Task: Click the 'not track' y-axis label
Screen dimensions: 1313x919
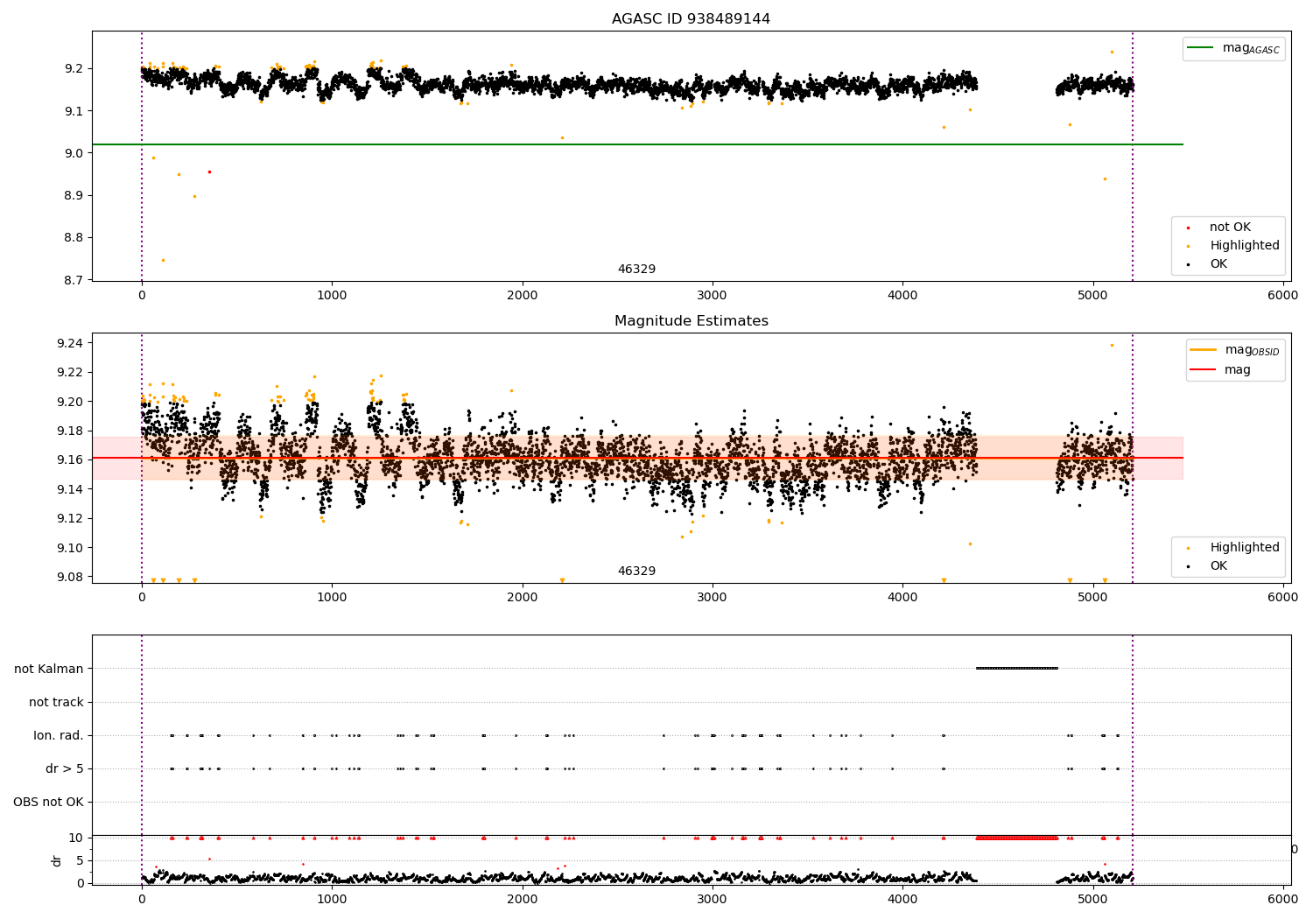Action: [56, 702]
